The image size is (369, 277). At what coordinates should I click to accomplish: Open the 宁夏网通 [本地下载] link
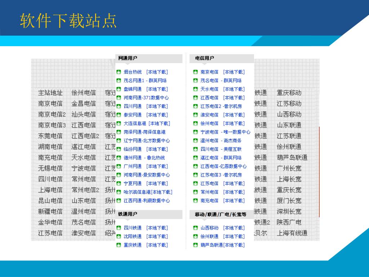146,184
